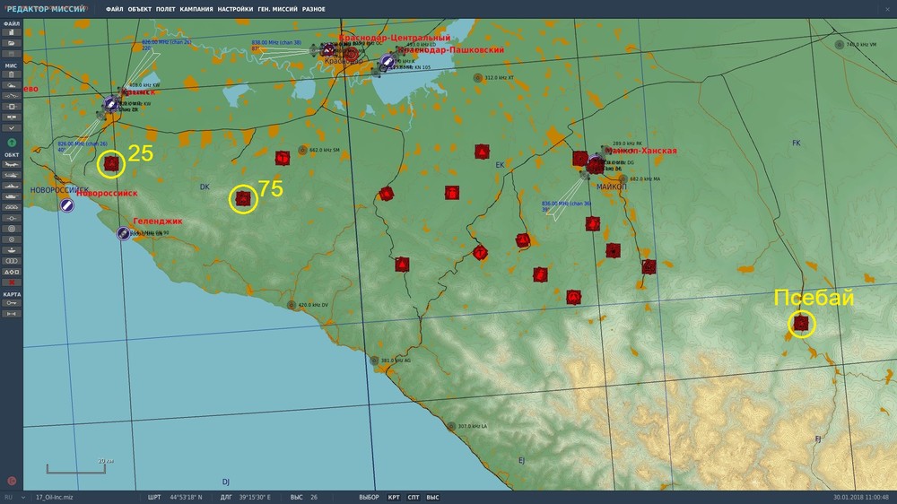This screenshot has width=897, height=504.
Task: Toggle the СПТ satellite mode button
Action: (x=414, y=497)
